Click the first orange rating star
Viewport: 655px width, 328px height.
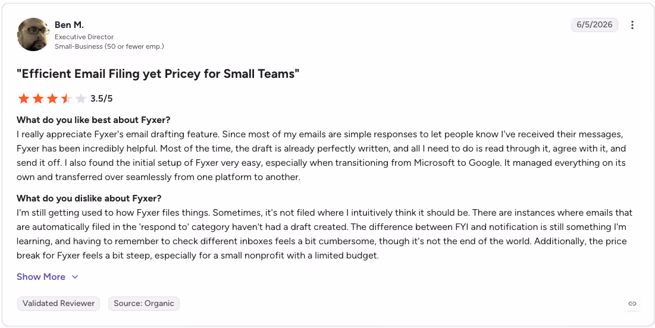(x=24, y=99)
